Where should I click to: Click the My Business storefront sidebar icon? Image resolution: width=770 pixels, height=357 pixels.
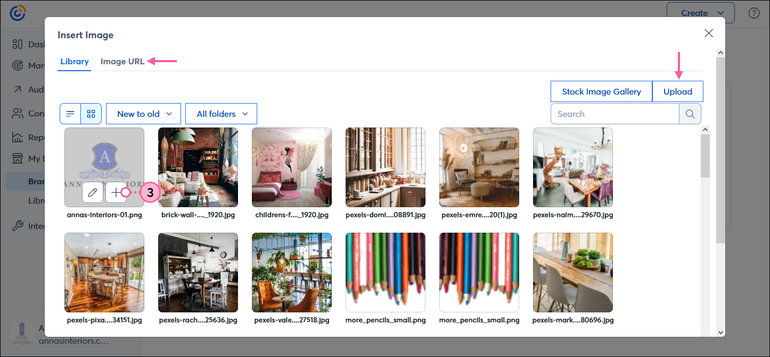pyautogui.click(x=18, y=158)
